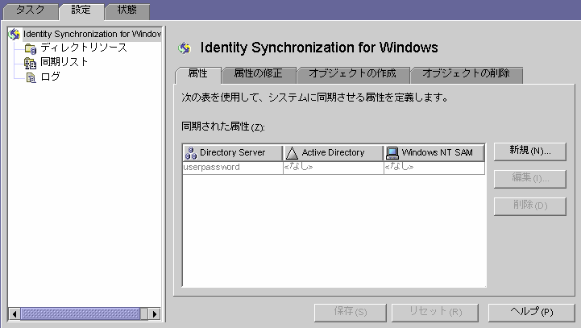Screen dimensions: 581x328
Task: Click the Windows NT SAM computer icon
Action: (392, 152)
